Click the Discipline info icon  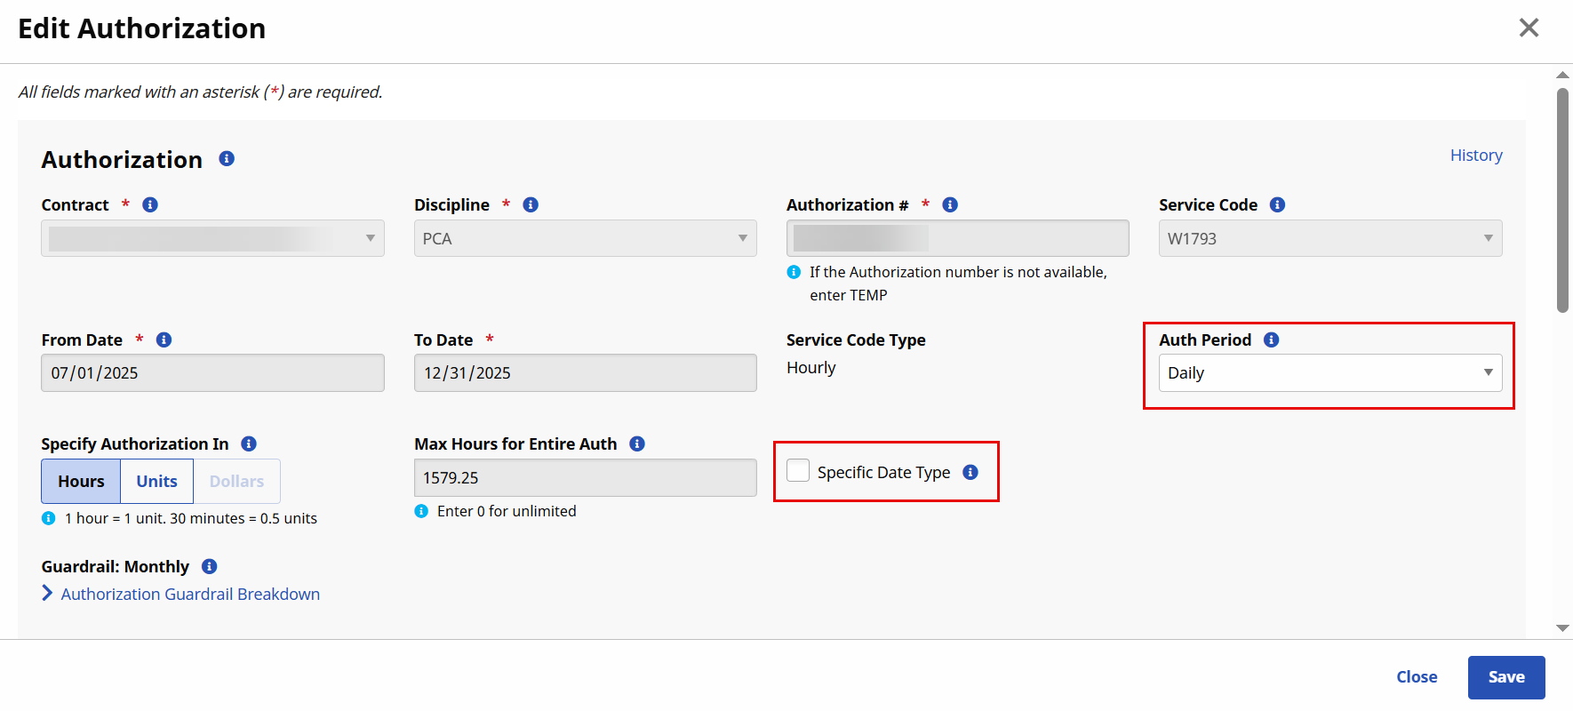pyautogui.click(x=531, y=204)
